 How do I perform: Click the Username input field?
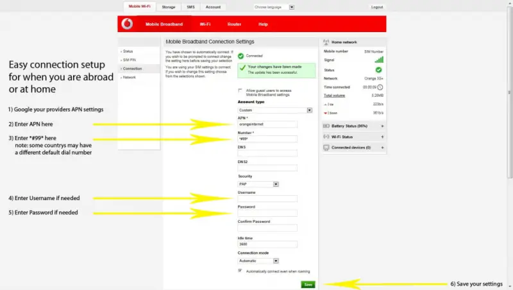coord(267,199)
